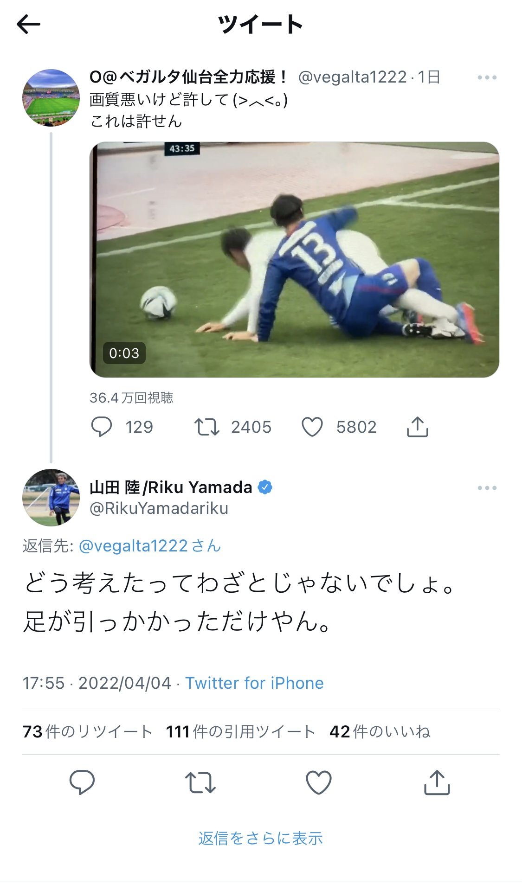Play the embedded soccer video
Viewport: 522px width, 884px height.
pos(294,260)
